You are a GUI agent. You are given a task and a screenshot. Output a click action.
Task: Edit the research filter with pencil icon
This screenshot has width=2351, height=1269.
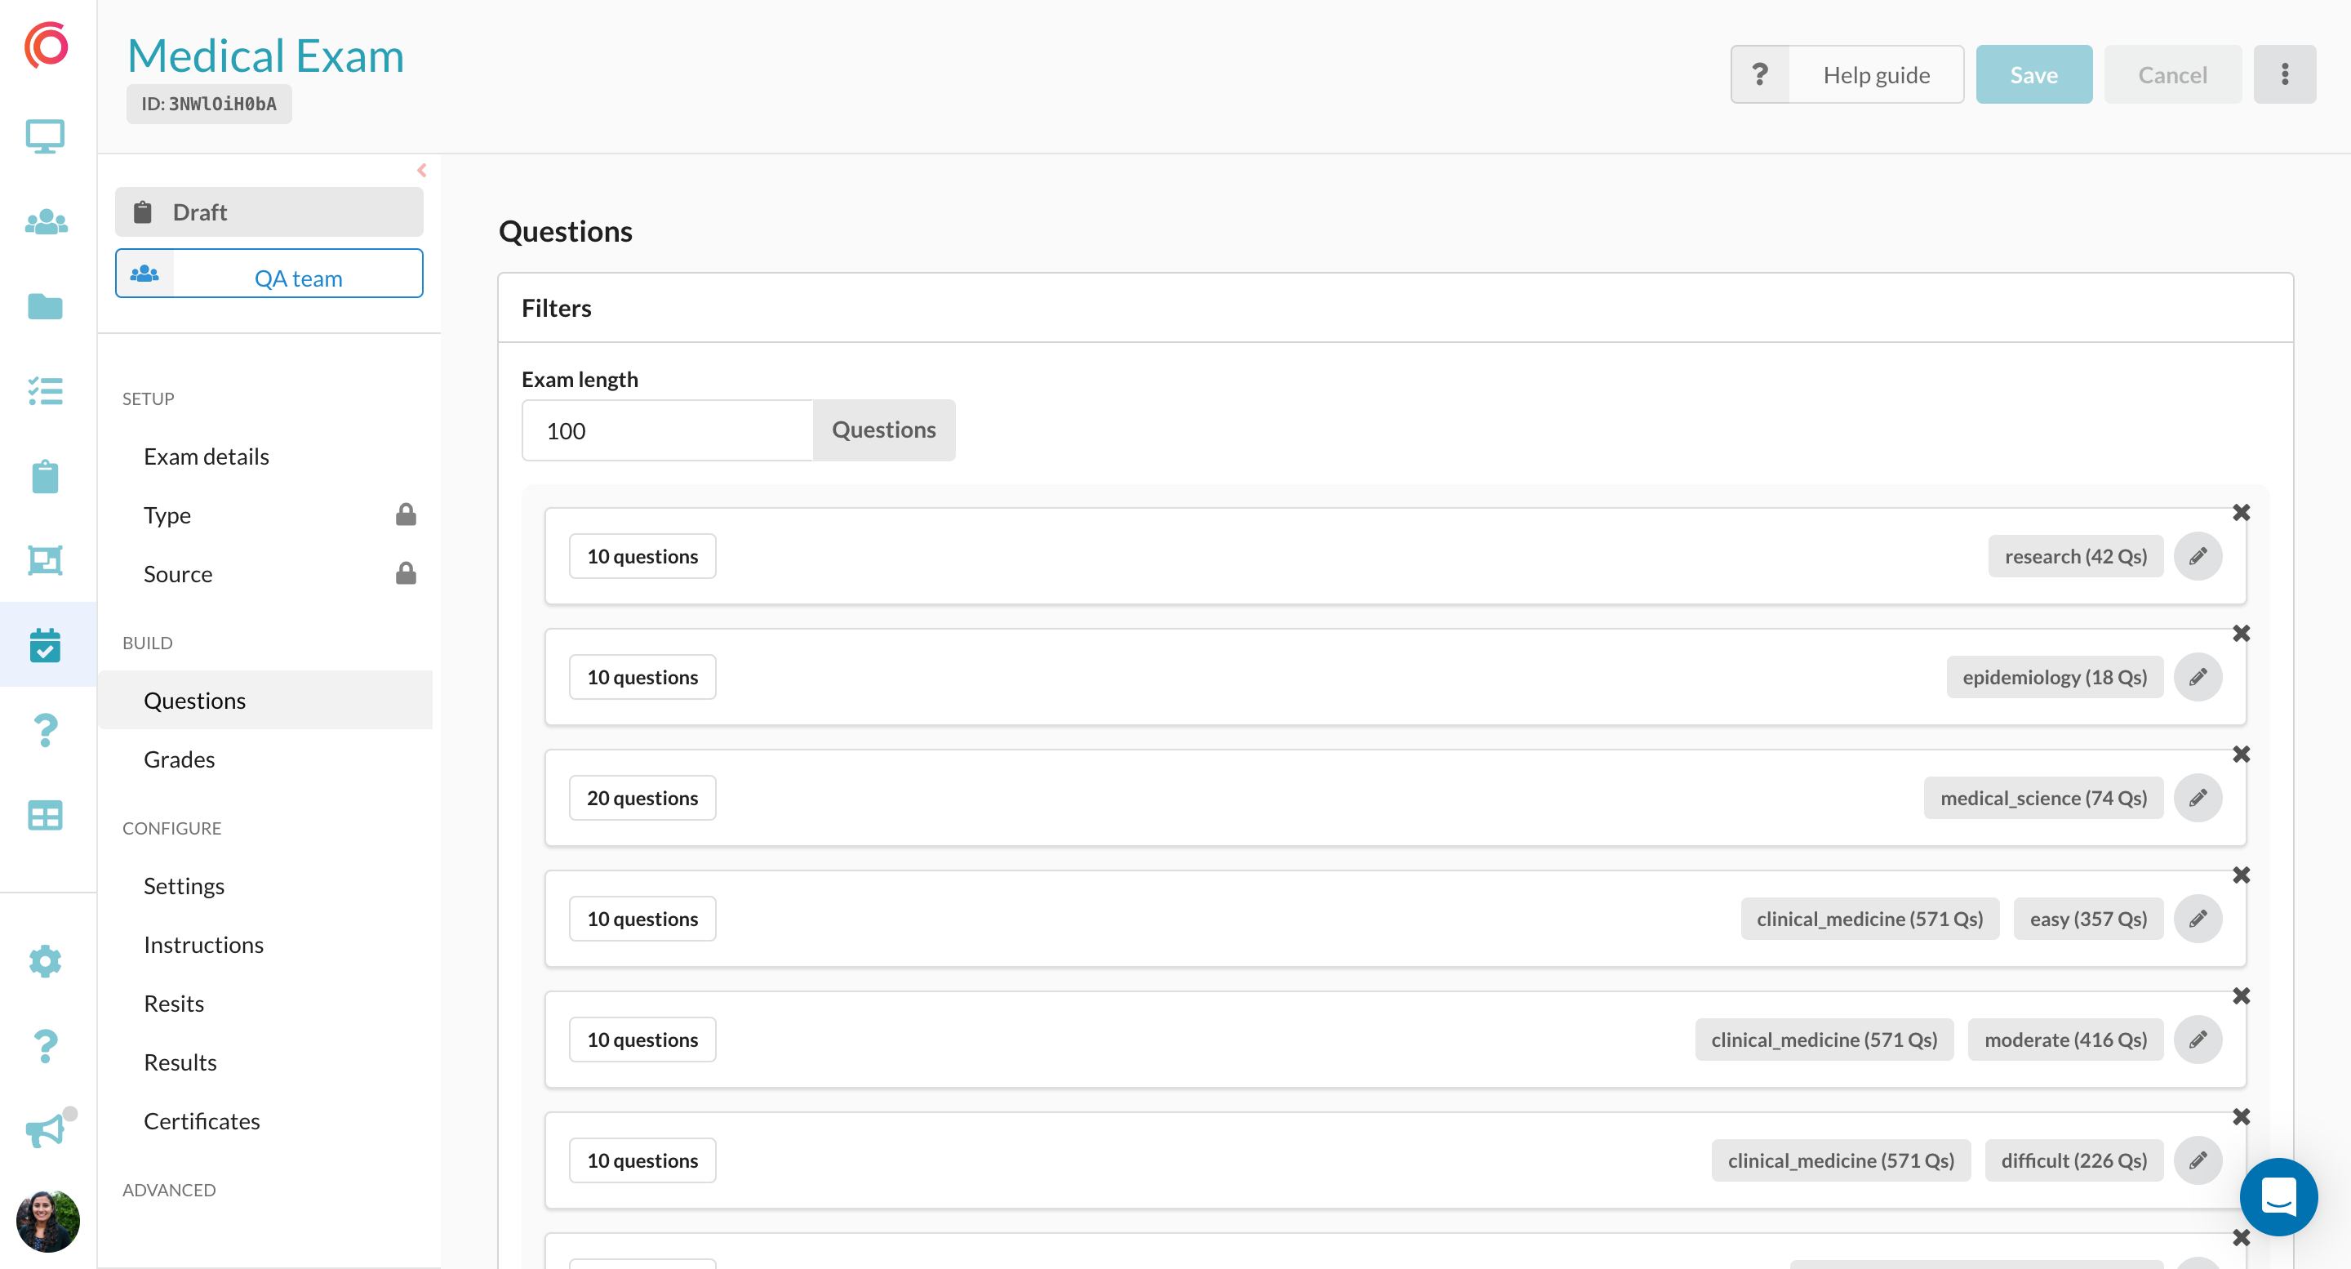[2198, 556]
